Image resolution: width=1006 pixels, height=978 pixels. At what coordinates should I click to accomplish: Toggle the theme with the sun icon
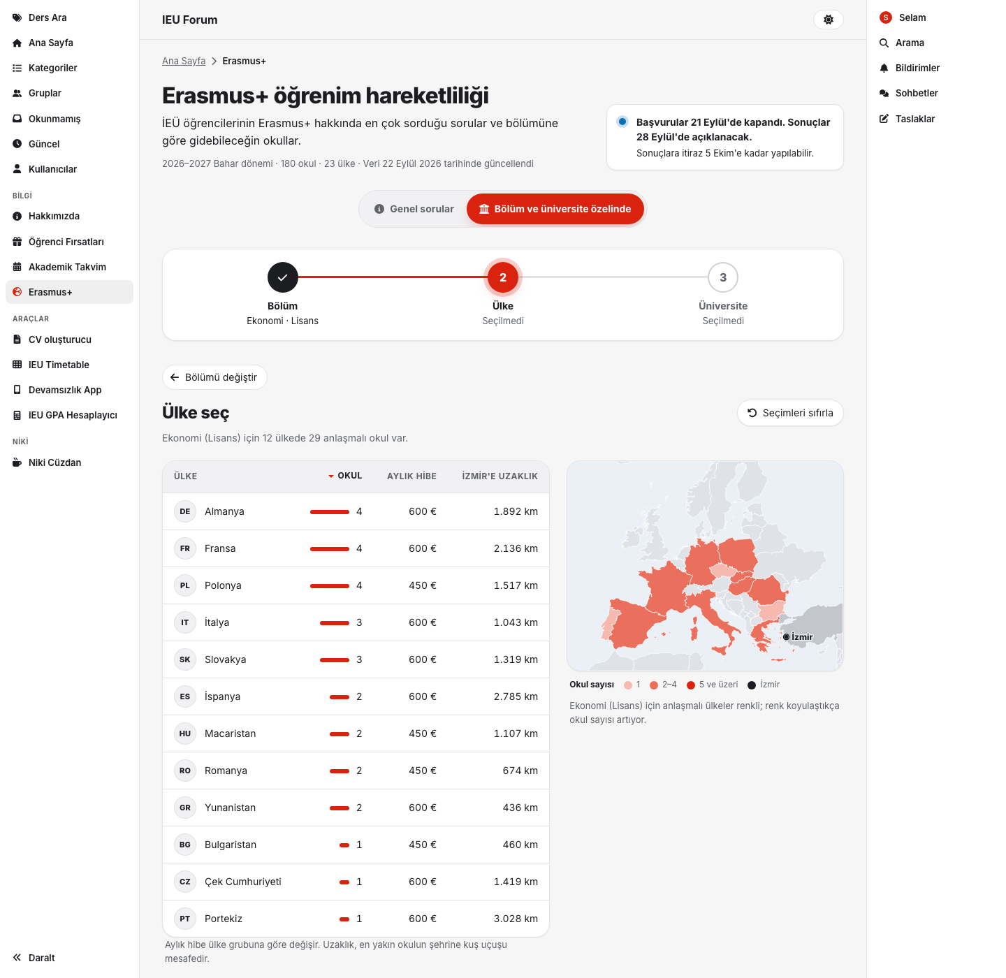pyautogui.click(x=829, y=20)
